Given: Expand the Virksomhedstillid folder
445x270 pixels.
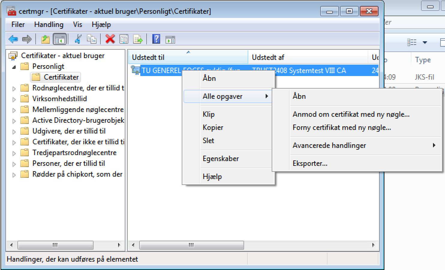Looking at the screenshot, I should pyautogui.click(x=14, y=99).
